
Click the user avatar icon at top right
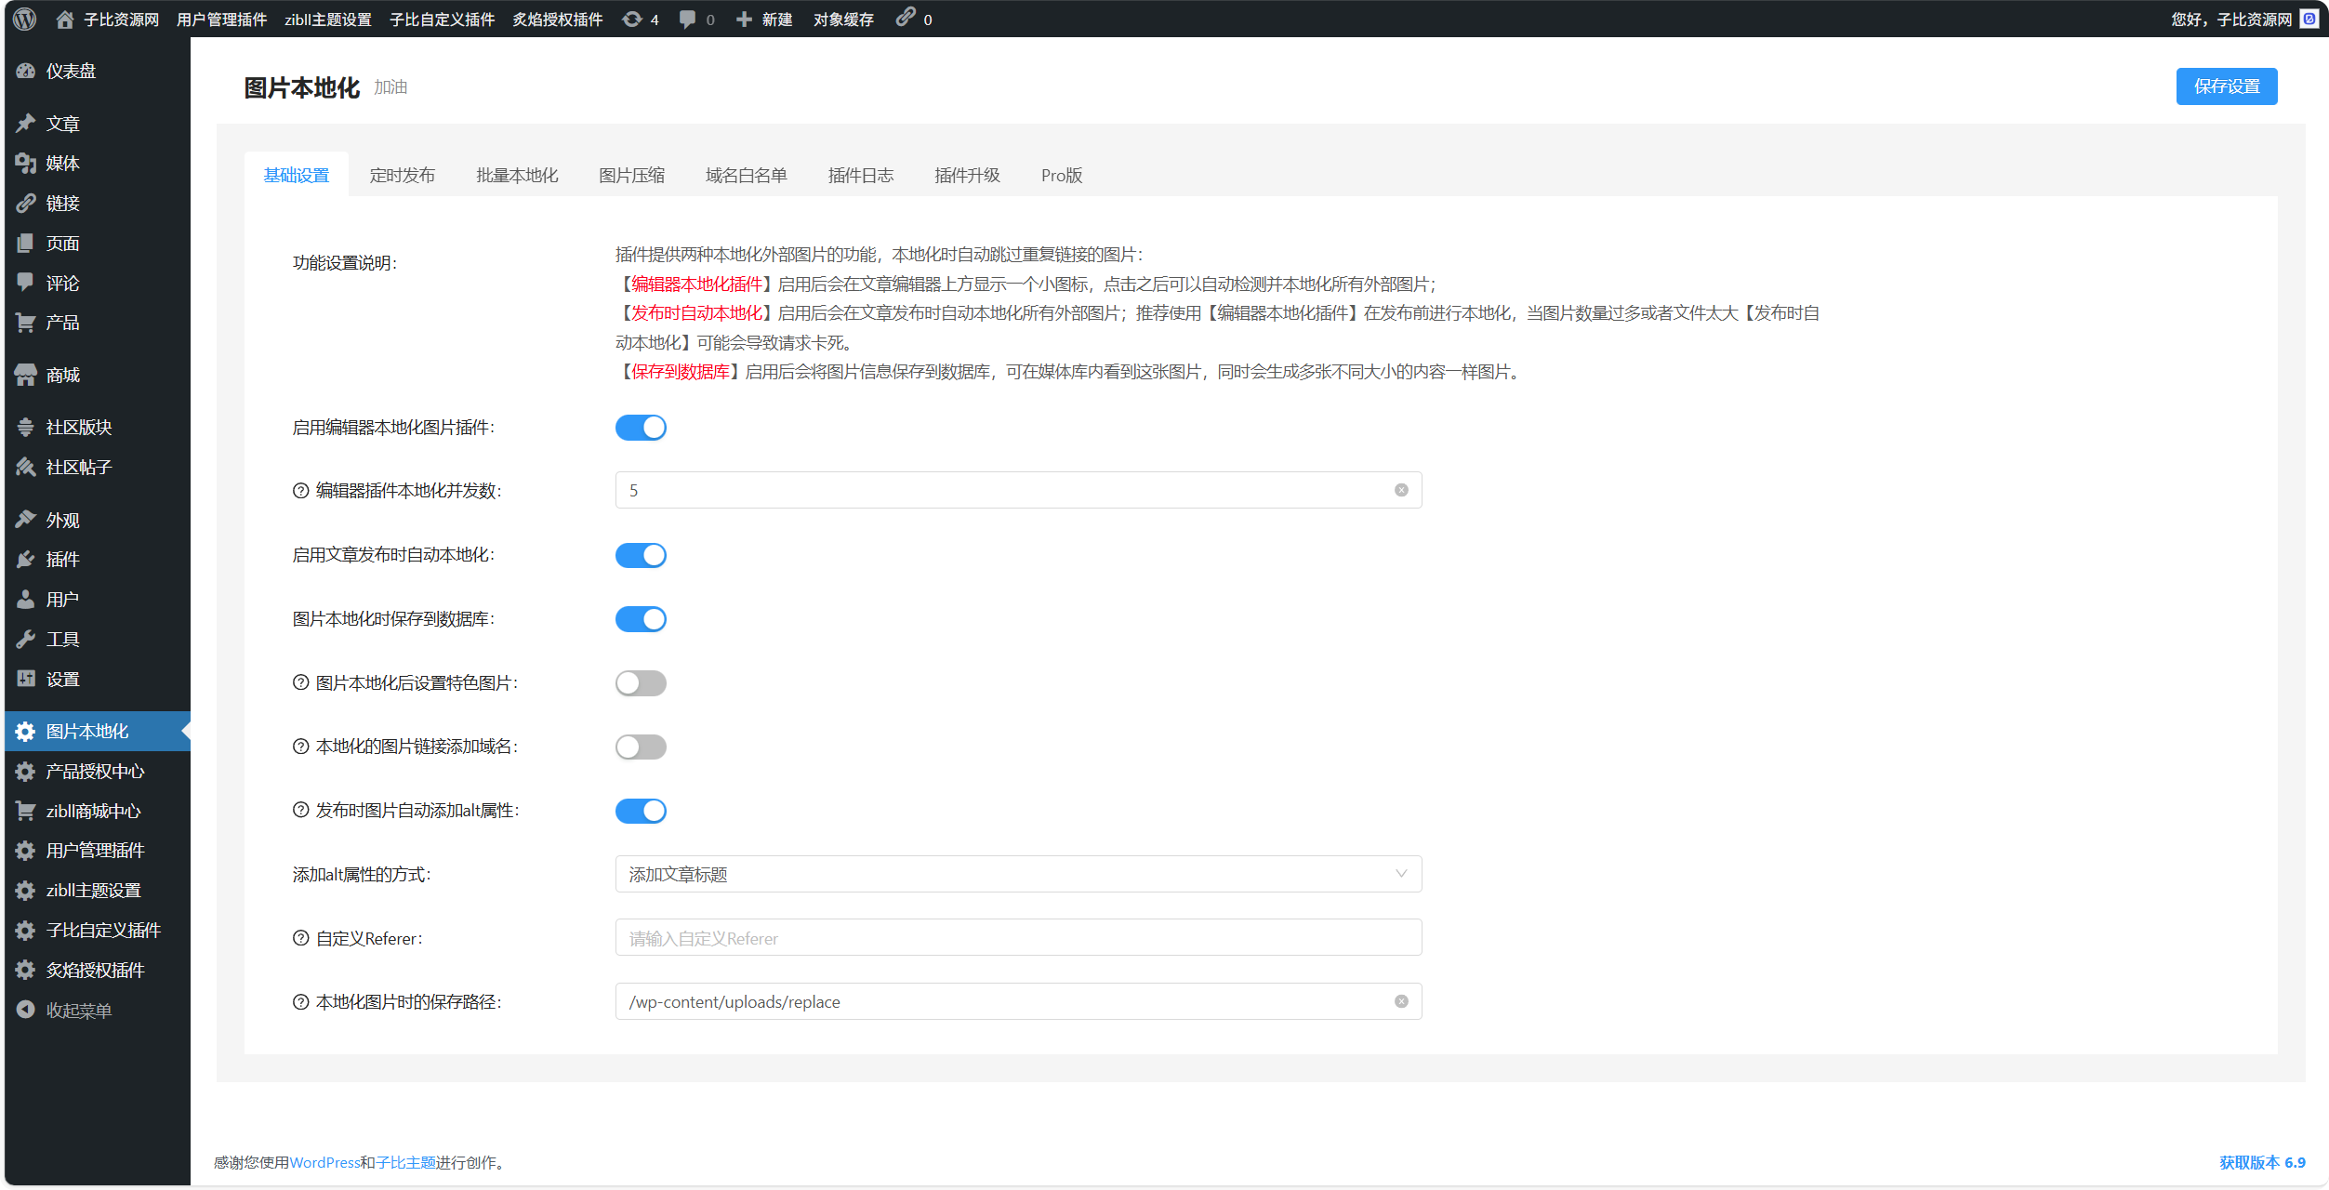pyautogui.click(x=2309, y=19)
